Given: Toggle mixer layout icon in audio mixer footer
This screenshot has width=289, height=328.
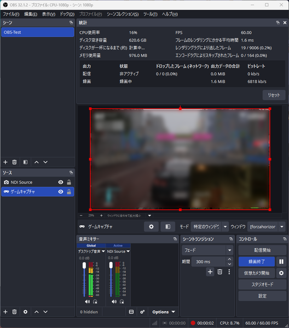Looking at the screenshot, I should tap(131, 312).
